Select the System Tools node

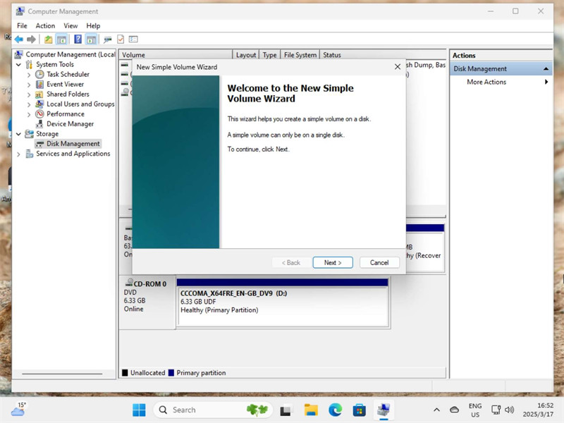tap(55, 64)
